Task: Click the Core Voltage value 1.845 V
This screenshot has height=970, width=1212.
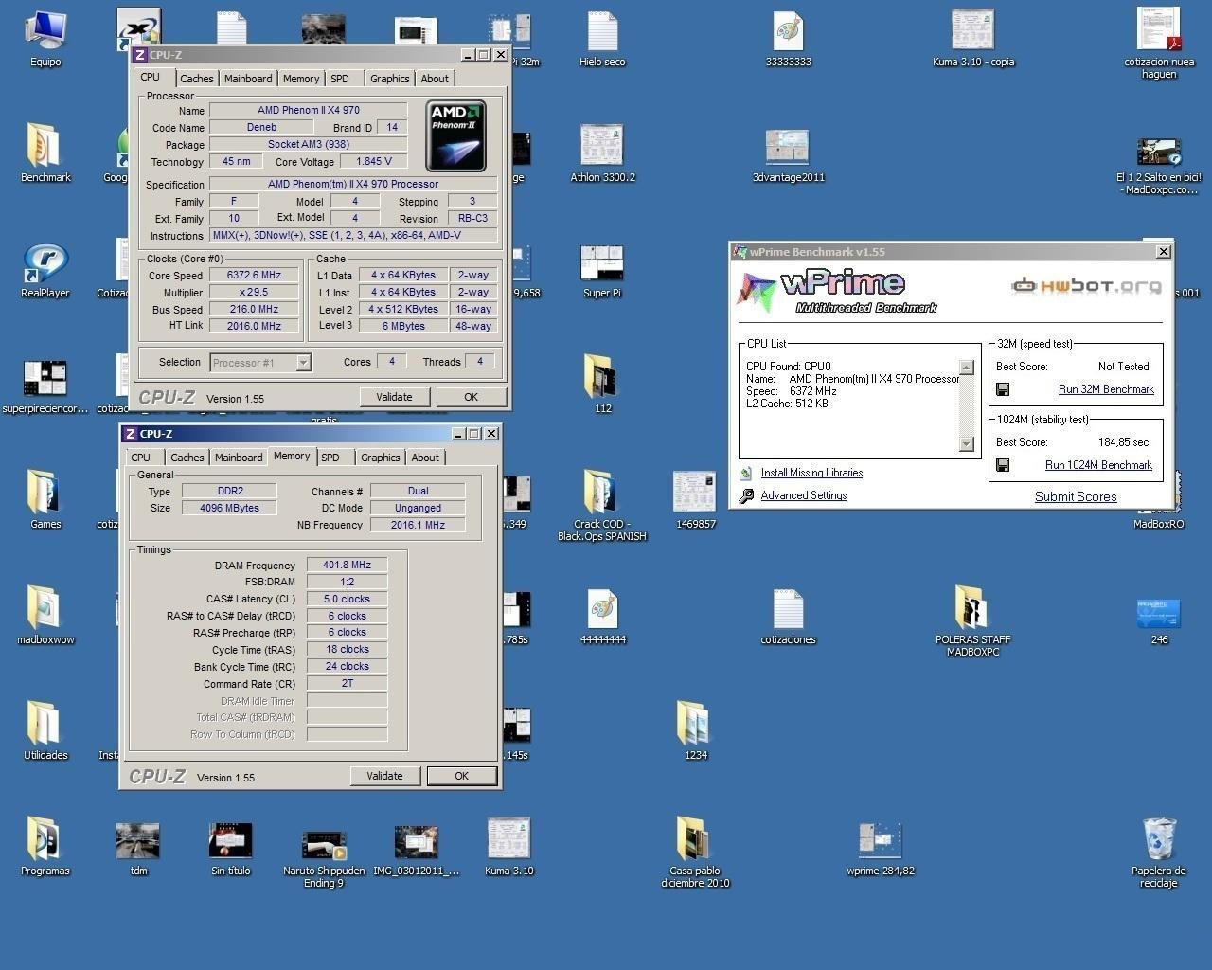Action: [x=374, y=161]
